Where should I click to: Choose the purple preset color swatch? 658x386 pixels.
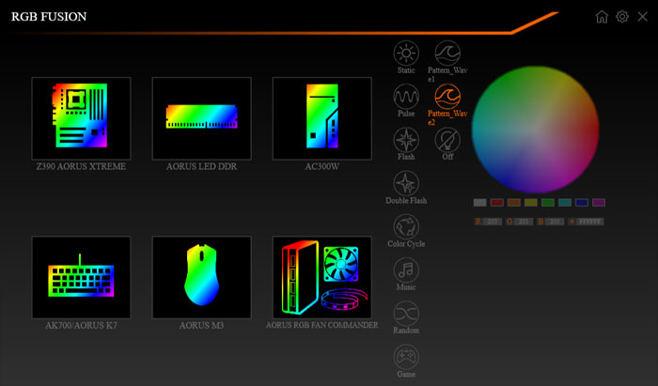coord(599,203)
